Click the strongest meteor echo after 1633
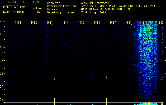The width and height of the screenshot is (166, 105). (54, 79)
